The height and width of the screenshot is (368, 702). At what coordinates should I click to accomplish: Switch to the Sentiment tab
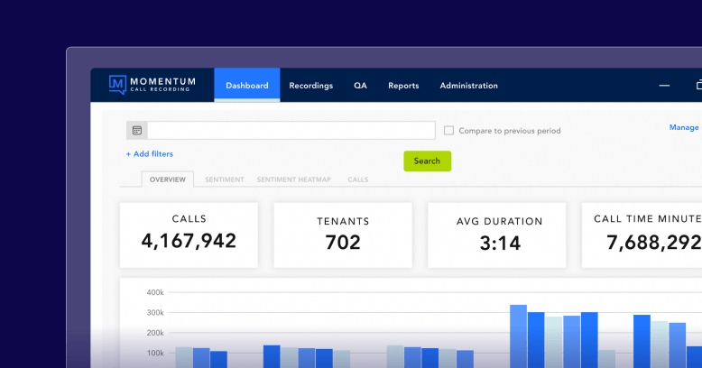(x=224, y=179)
